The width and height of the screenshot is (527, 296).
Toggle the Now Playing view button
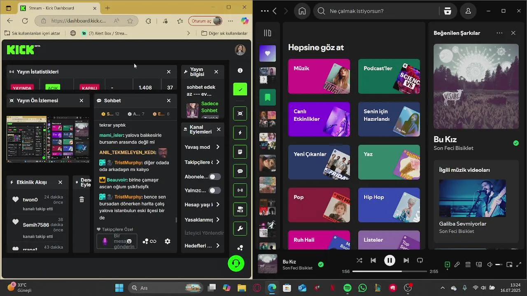click(447, 265)
